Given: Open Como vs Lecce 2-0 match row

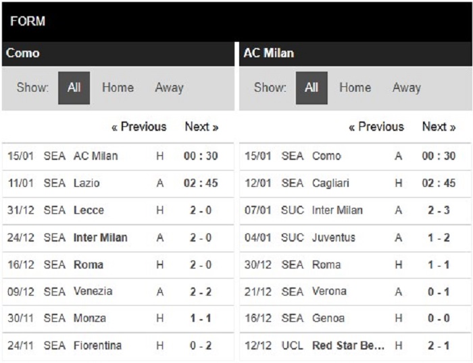Looking at the screenshot, I should pyautogui.click(x=118, y=211).
